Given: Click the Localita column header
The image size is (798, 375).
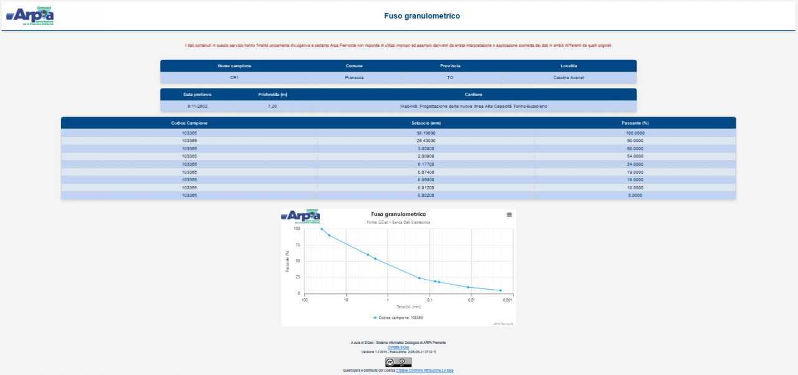Looking at the screenshot, I should click(569, 65).
